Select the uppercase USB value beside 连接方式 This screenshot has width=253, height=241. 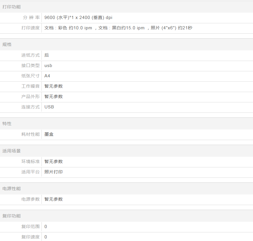coord(49,107)
